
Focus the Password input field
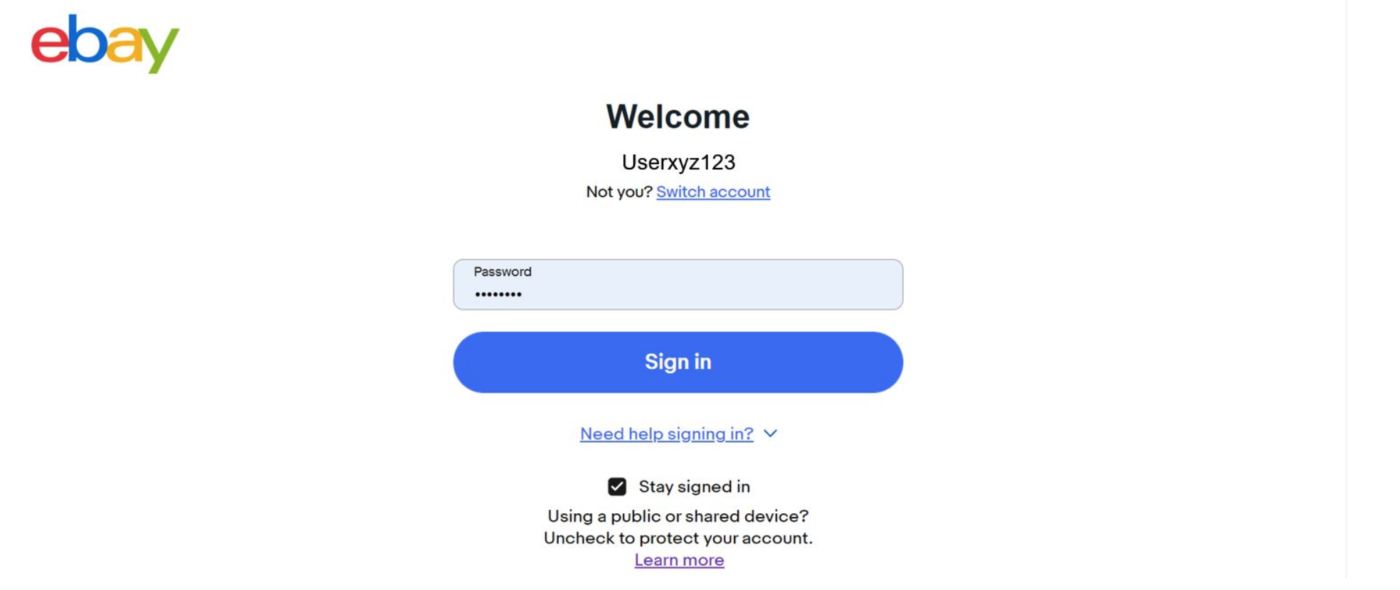tap(678, 284)
